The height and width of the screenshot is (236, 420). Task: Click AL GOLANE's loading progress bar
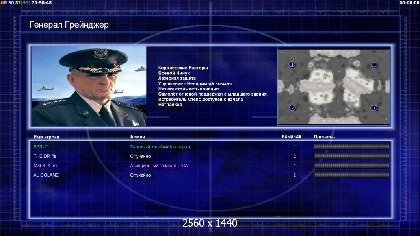point(351,175)
